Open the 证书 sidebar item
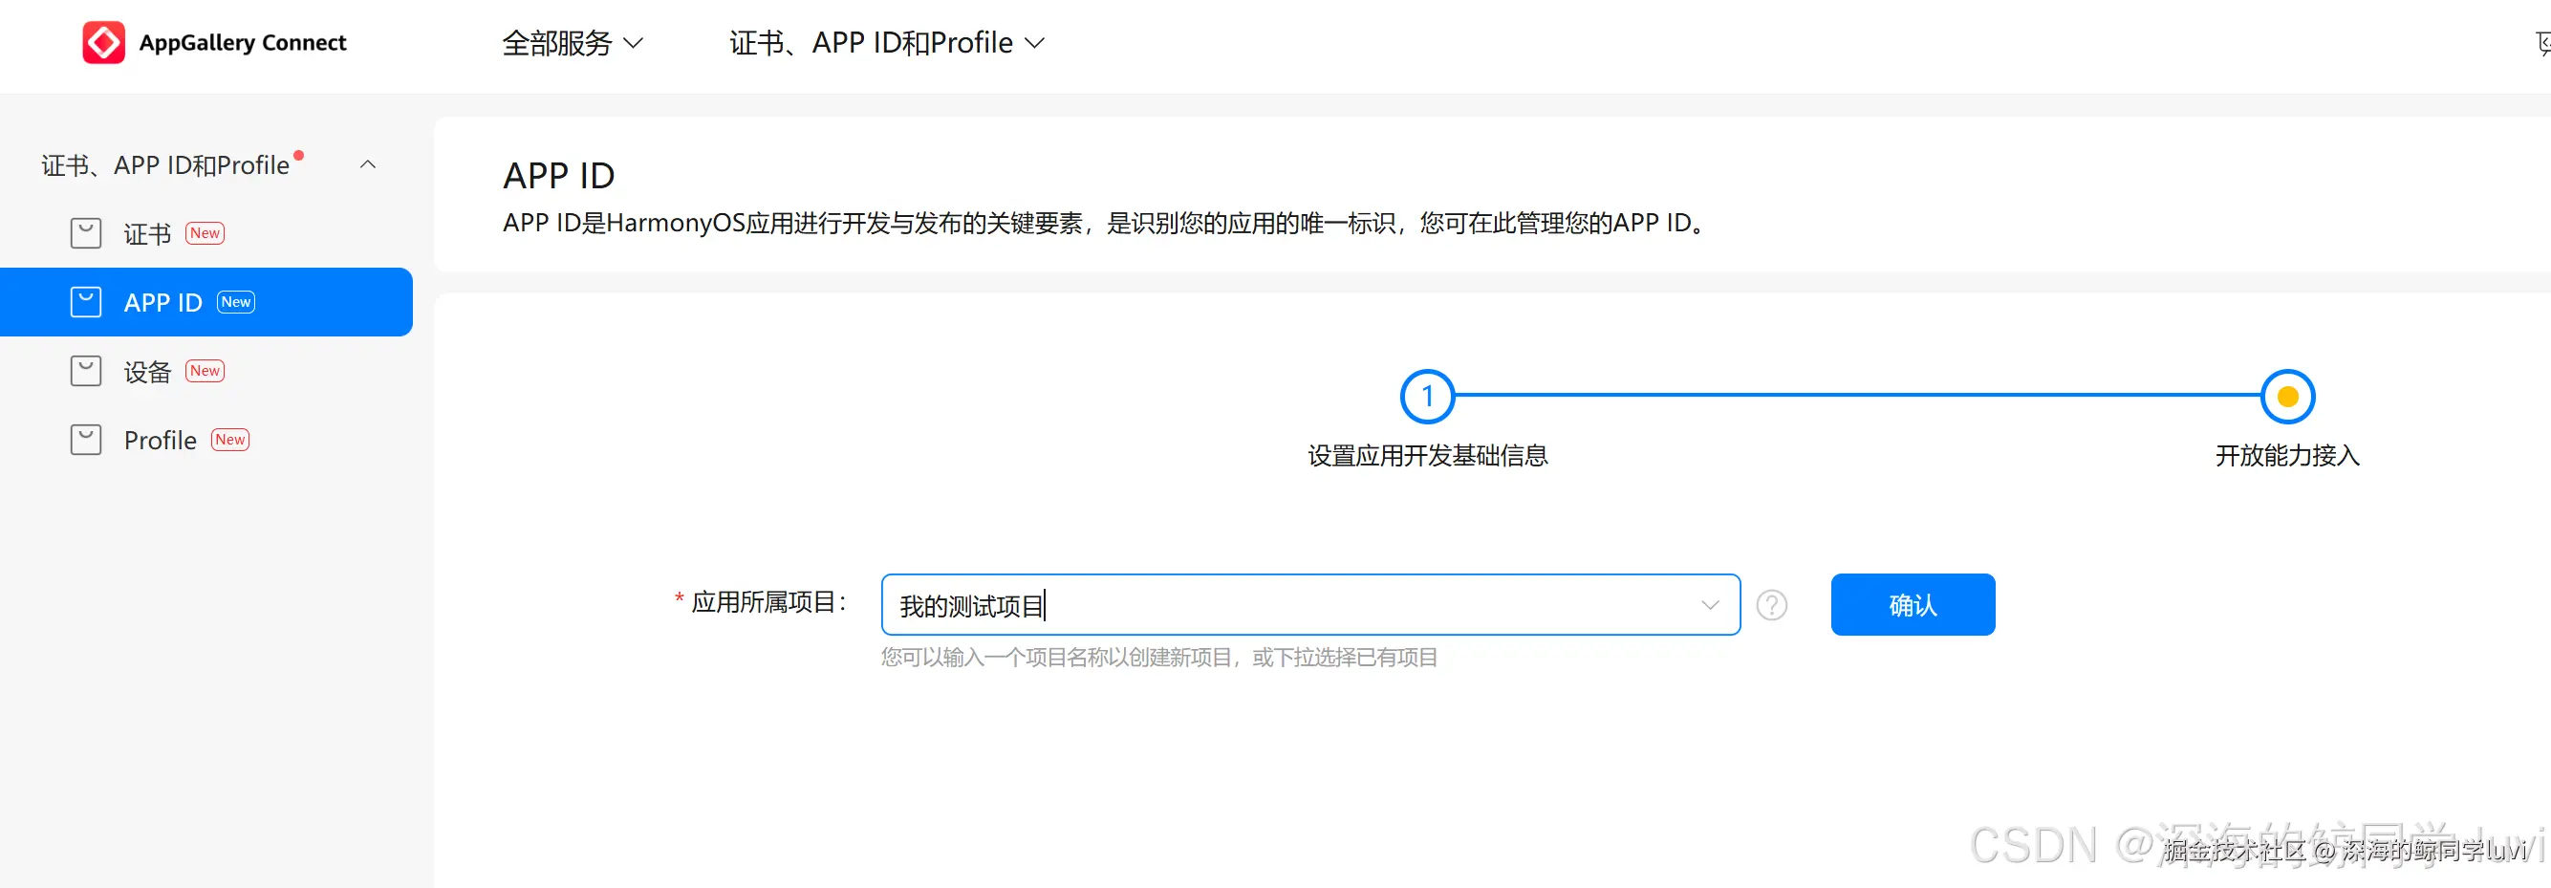 (x=206, y=233)
